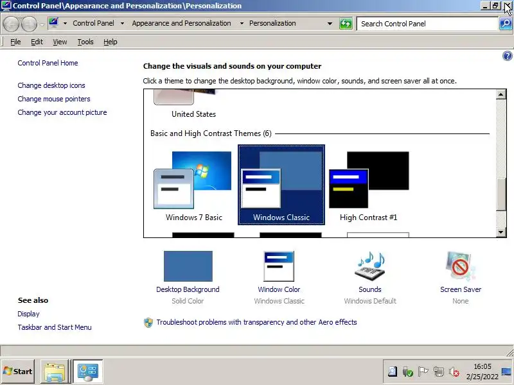Open Change desktop icons link
The width and height of the screenshot is (514, 385).
51,85
